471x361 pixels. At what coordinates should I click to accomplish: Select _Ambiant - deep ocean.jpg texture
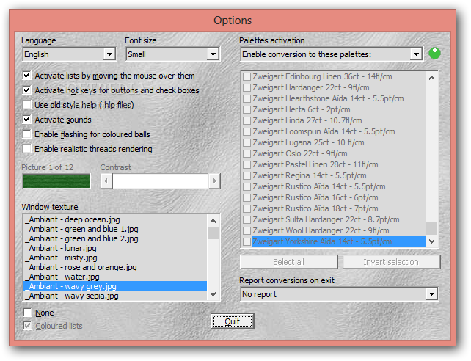coord(115,219)
